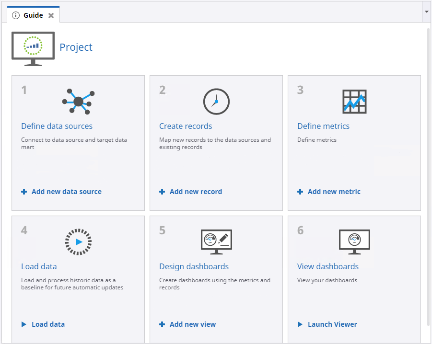Click the vertical scrollbar on the right

point(428,177)
